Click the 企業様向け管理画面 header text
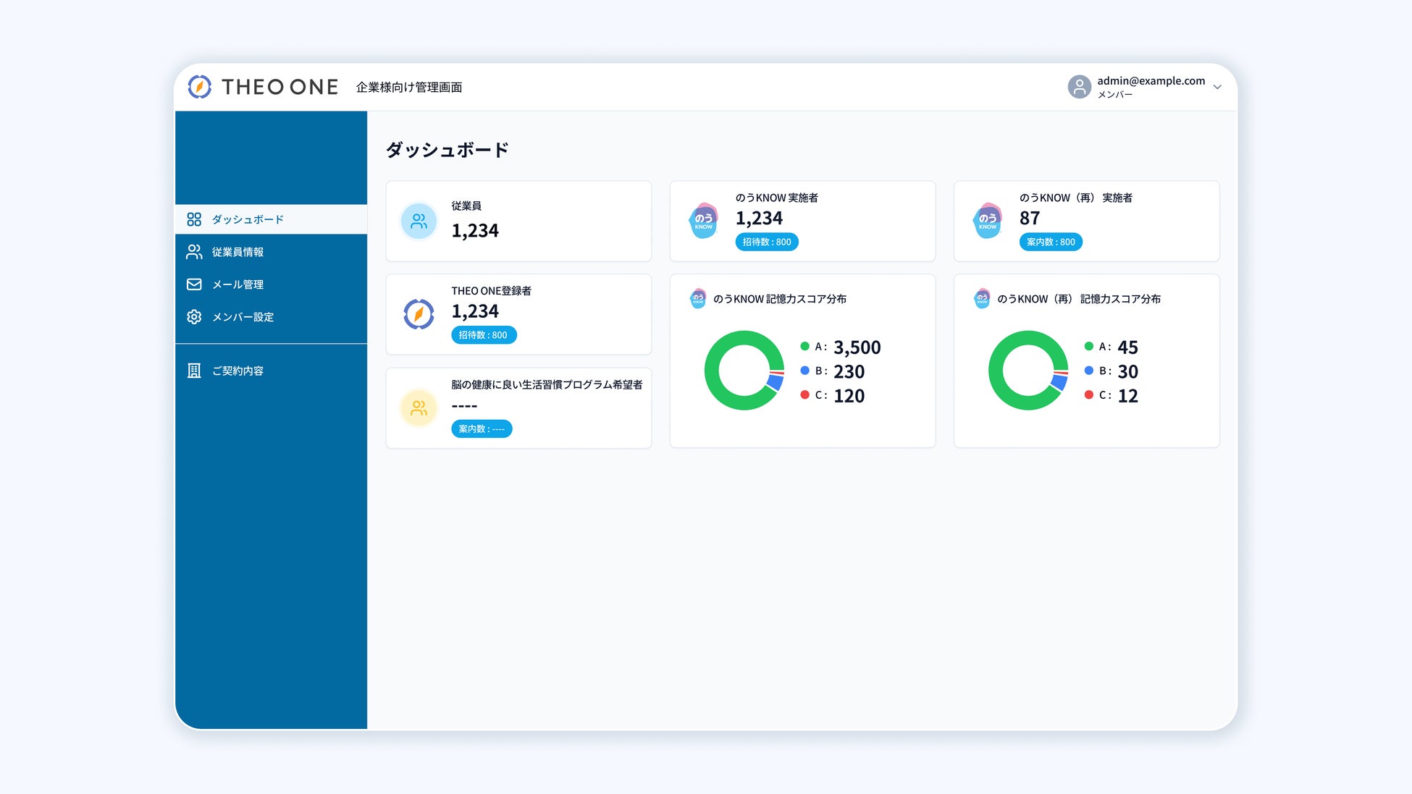This screenshot has height=794, width=1412. click(x=409, y=87)
